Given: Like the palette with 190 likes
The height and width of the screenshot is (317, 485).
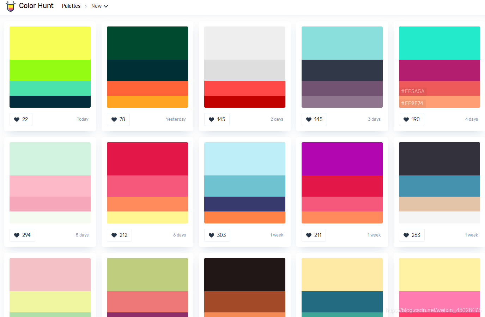Looking at the screenshot, I should [x=411, y=119].
